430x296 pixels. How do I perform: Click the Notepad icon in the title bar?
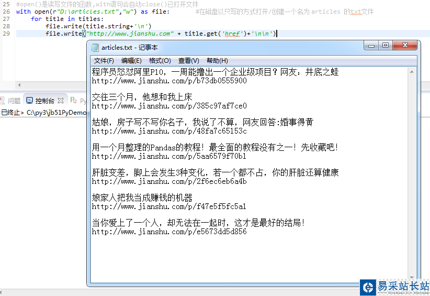click(x=95, y=48)
